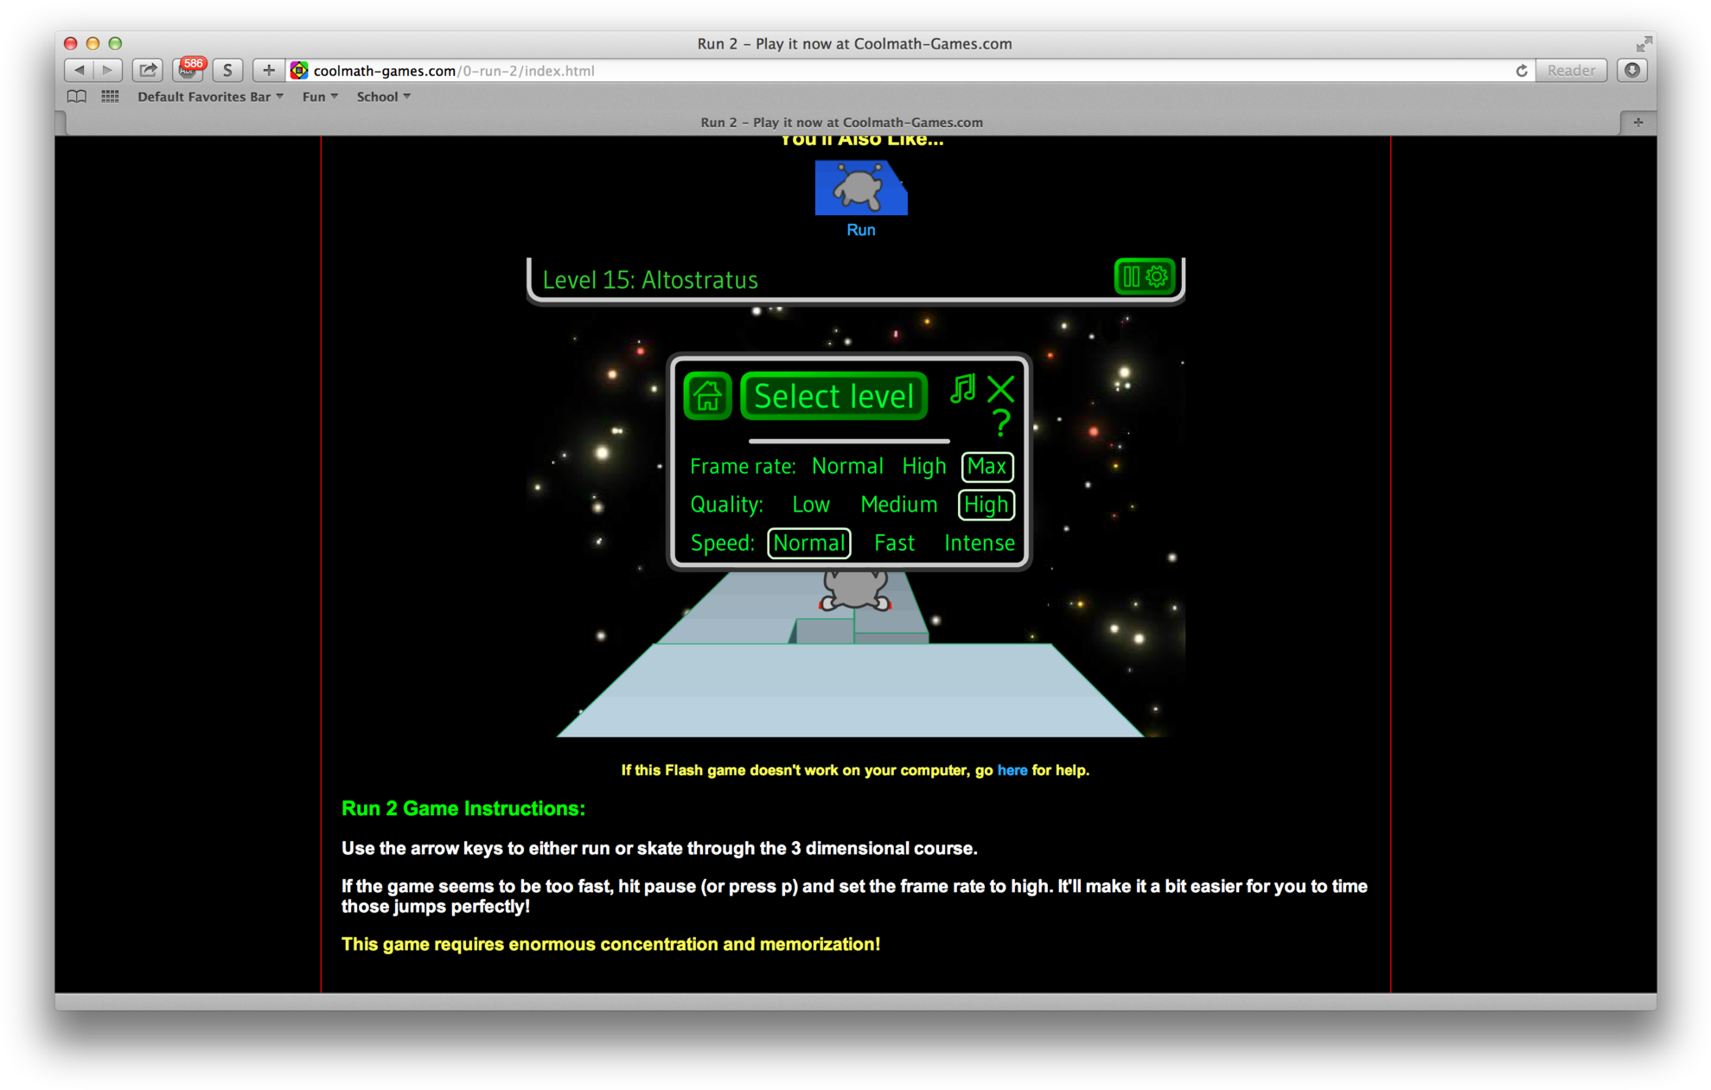Click the Share toolbar button
Viewport: 1711px width, 1090px height.
point(148,70)
